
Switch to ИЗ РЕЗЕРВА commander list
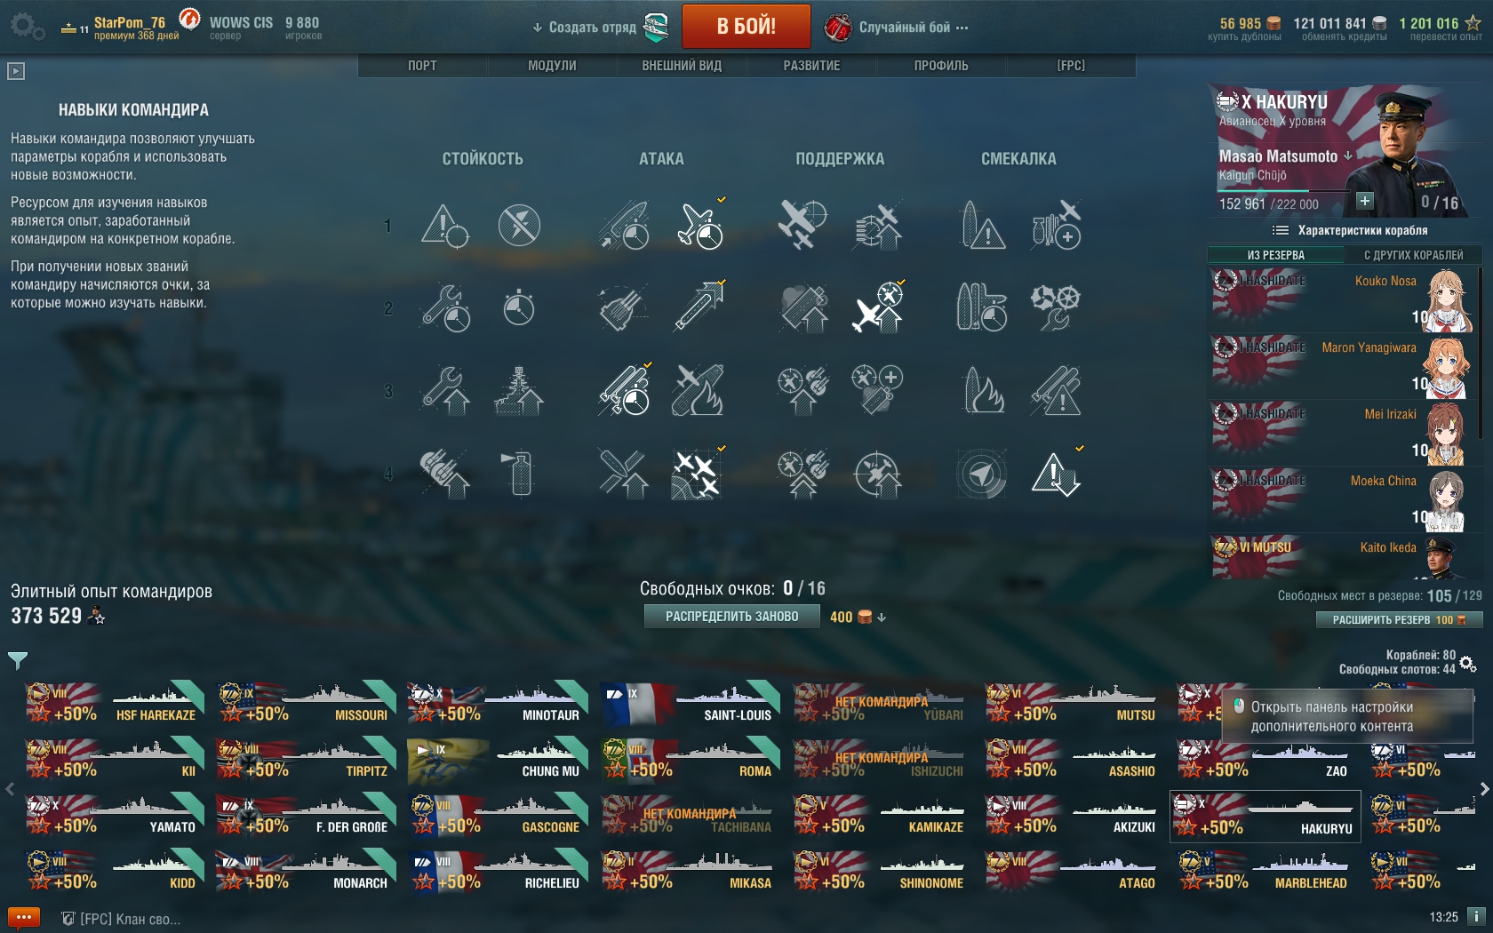1276,255
